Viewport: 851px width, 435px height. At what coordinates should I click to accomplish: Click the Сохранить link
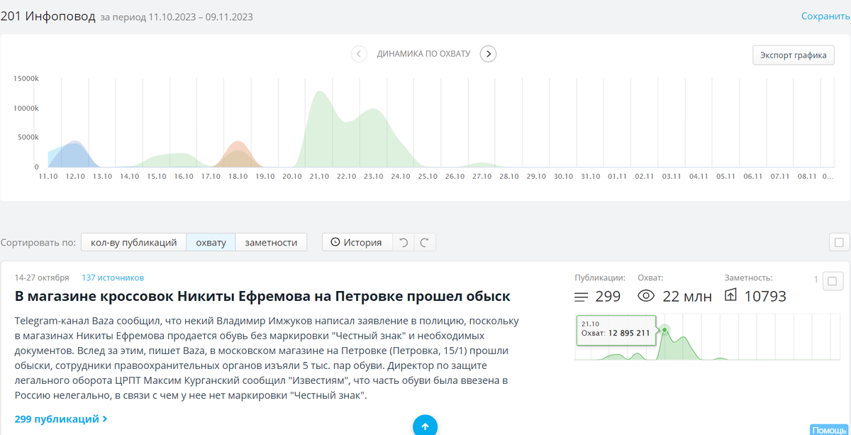[x=824, y=14]
